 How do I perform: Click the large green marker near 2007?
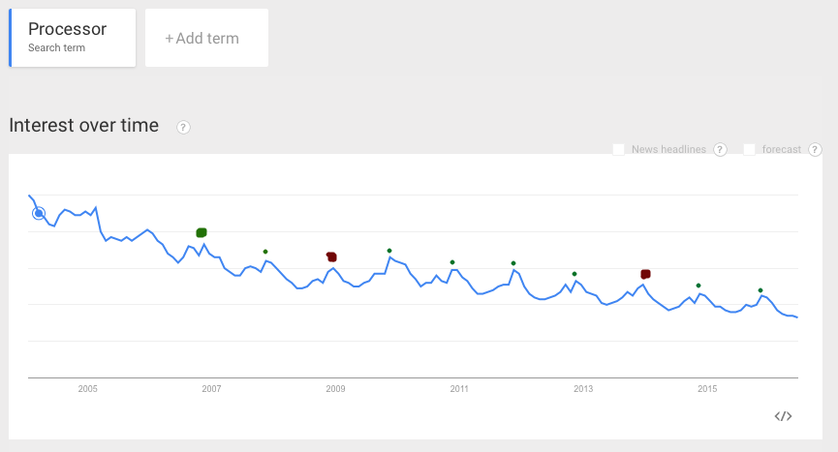tap(202, 232)
